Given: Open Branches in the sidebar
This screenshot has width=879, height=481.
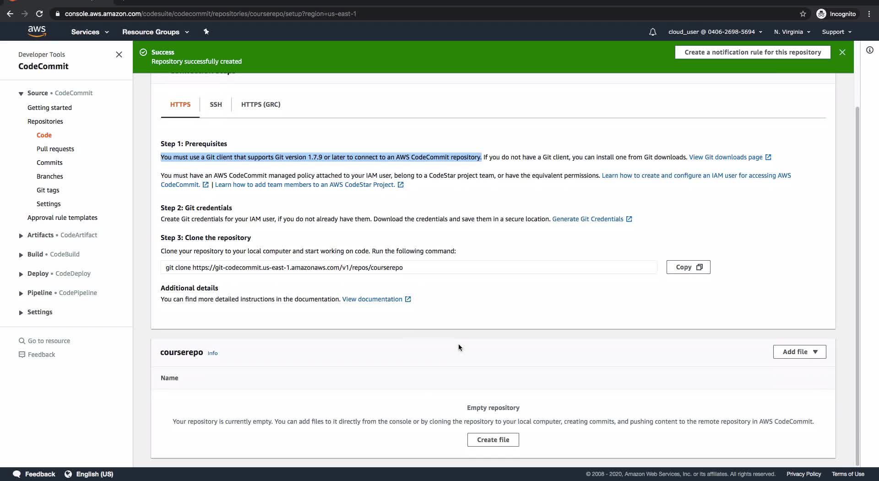Looking at the screenshot, I should 50,176.
